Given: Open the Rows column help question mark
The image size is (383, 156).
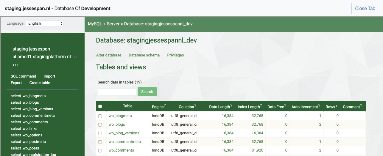Looking at the screenshot, I should pyautogui.click(x=336, y=105).
